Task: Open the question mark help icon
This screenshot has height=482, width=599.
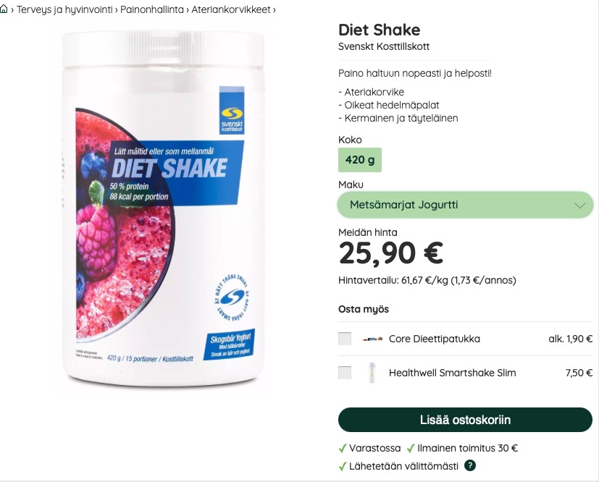Action: [x=470, y=465]
